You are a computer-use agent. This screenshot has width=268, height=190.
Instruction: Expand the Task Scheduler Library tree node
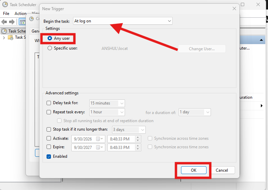click(x=4, y=38)
